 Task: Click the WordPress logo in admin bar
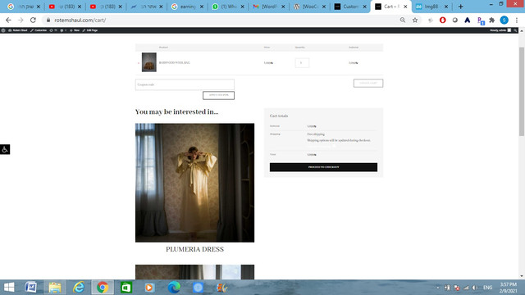3,30
